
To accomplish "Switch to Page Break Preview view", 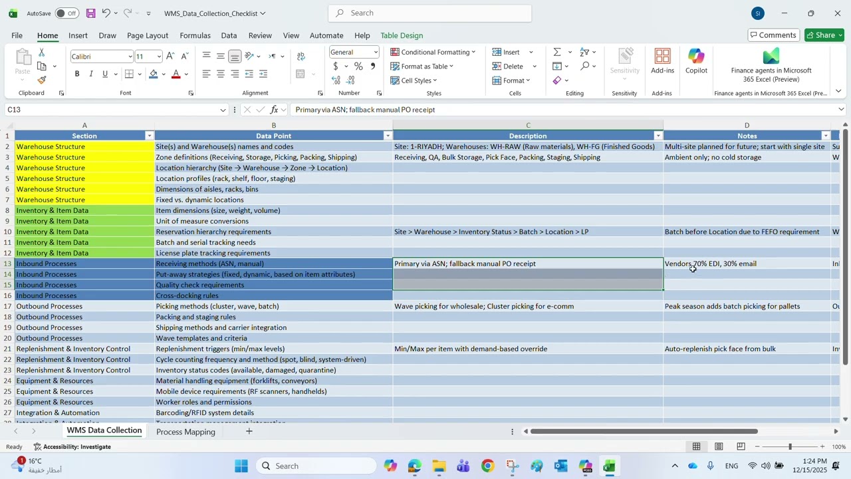I will point(741,446).
